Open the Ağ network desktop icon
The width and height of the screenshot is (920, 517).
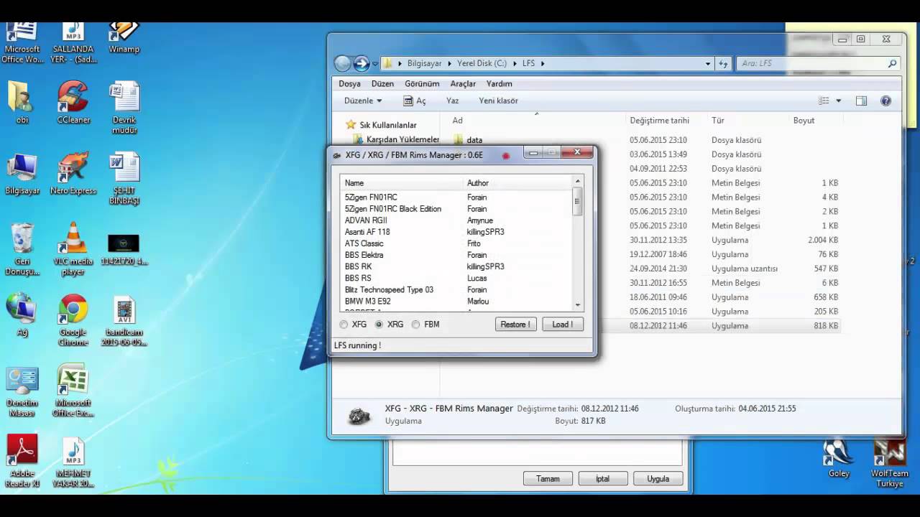22,316
